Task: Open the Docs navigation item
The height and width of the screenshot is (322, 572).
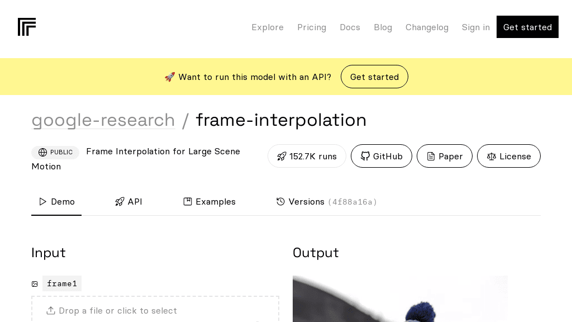Action: click(350, 27)
